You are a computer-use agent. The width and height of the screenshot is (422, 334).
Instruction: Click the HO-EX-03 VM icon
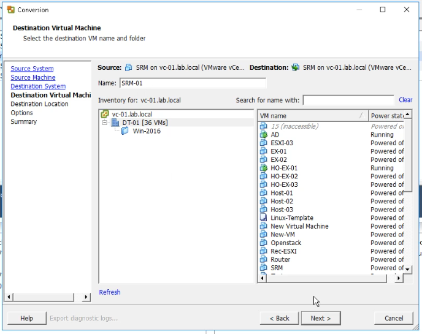(x=264, y=184)
